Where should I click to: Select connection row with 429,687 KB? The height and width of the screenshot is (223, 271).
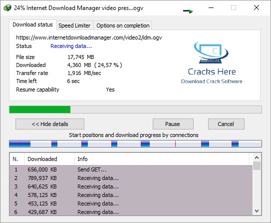[x=131, y=212]
